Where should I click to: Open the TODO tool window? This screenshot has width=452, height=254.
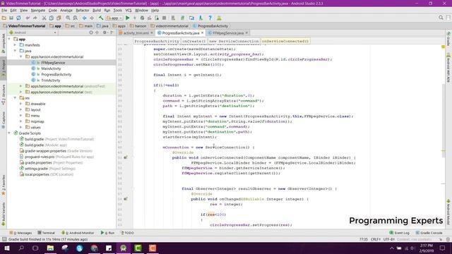(127, 233)
